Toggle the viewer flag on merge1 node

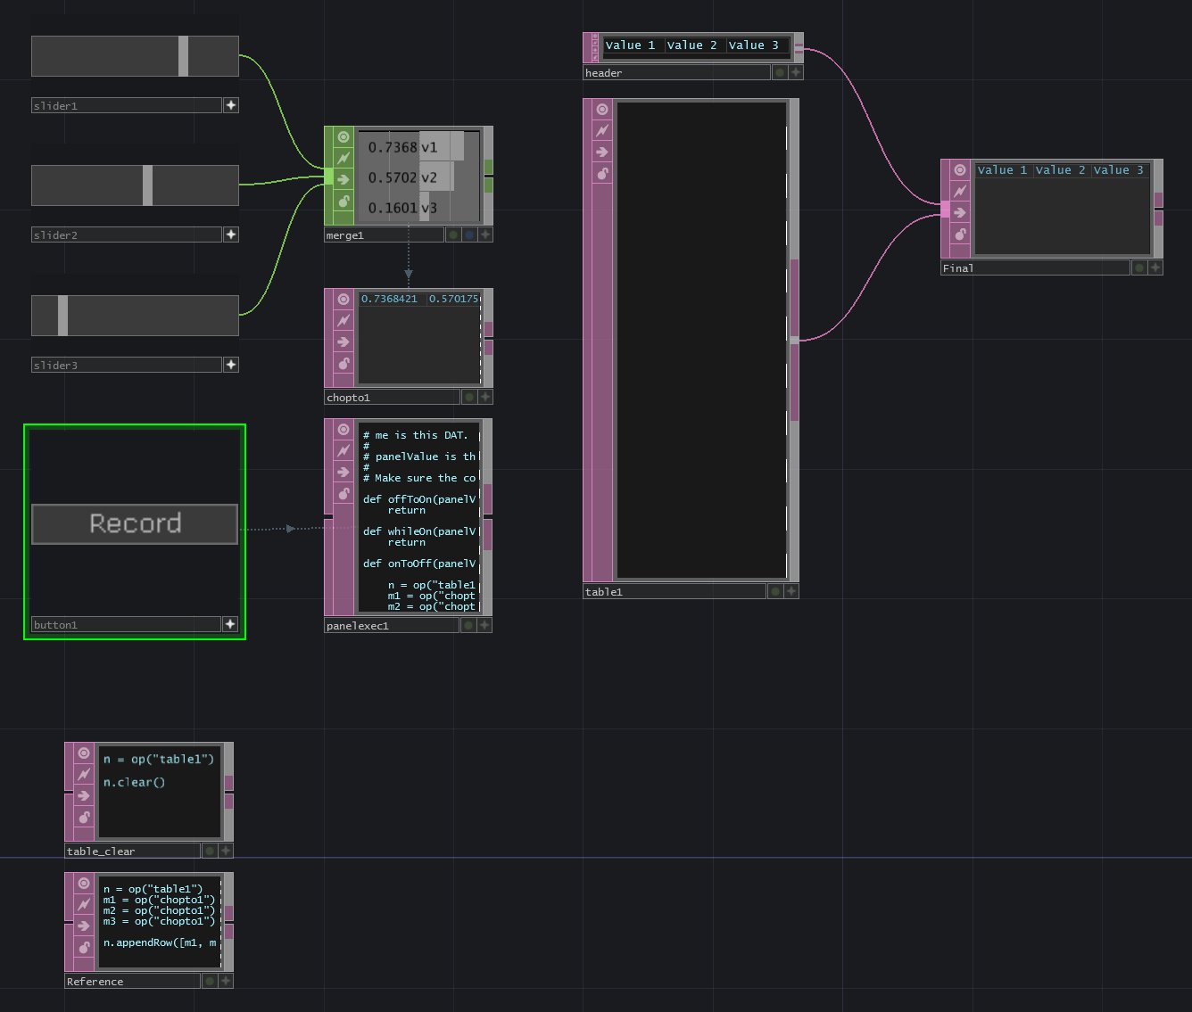pos(344,137)
